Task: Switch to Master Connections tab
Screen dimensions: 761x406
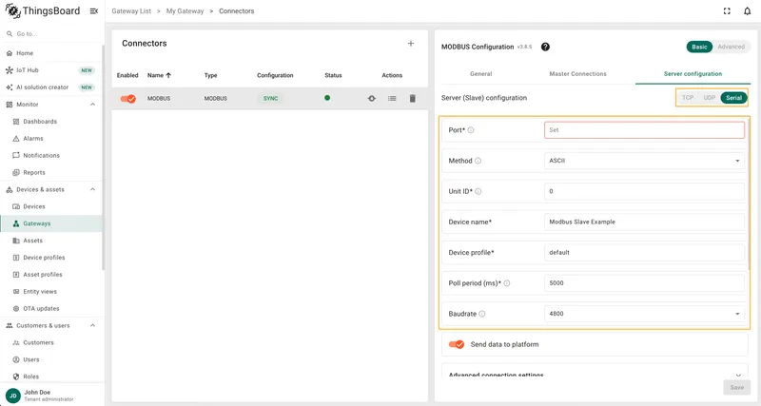Action: (577, 74)
